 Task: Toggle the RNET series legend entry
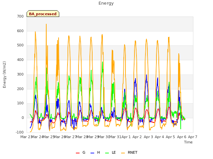[x=129, y=152]
